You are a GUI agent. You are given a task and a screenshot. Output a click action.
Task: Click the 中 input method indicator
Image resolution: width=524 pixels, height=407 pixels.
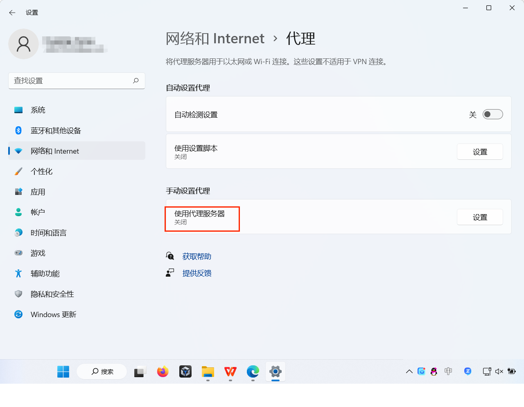[448, 371]
